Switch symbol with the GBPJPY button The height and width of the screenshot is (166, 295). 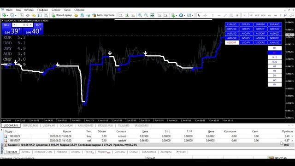click(246, 29)
